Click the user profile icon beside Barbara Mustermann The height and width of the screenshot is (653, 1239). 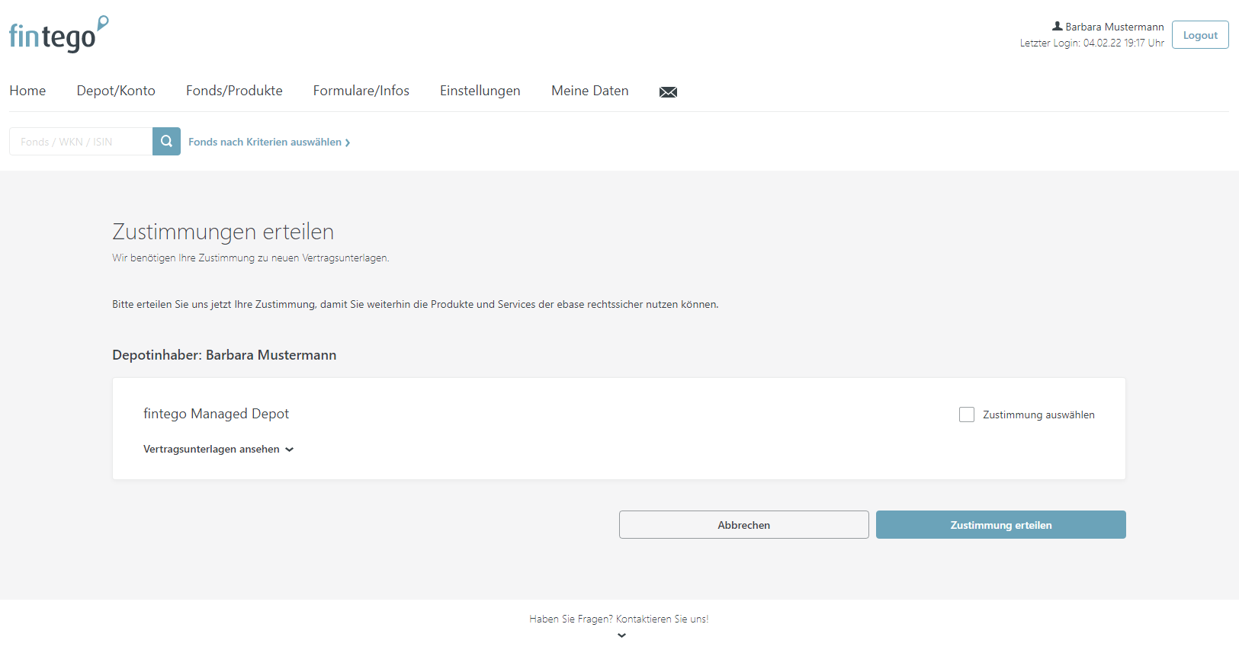[x=1057, y=26]
